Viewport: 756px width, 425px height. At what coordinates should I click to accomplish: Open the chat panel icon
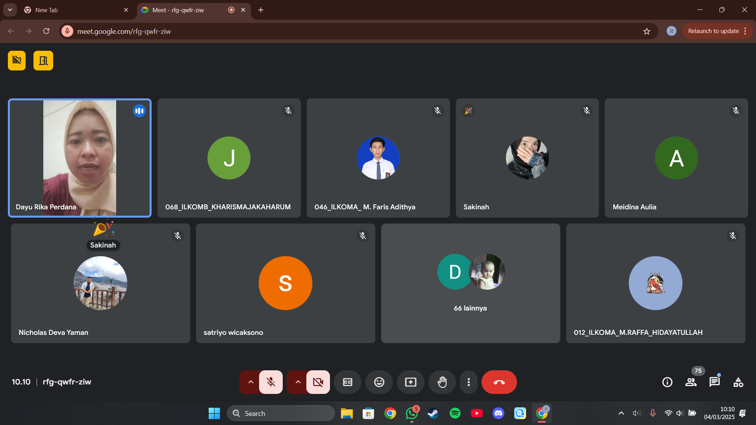(x=714, y=382)
